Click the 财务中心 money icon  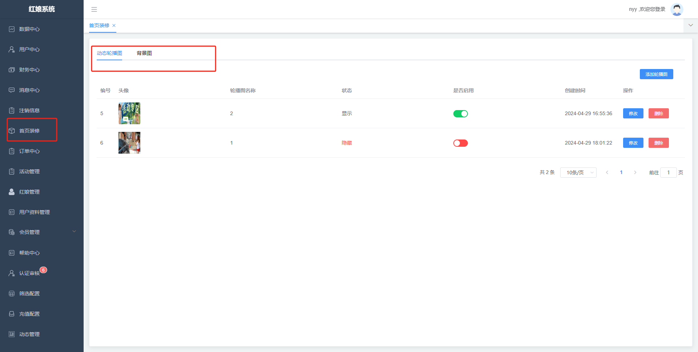(x=12, y=70)
